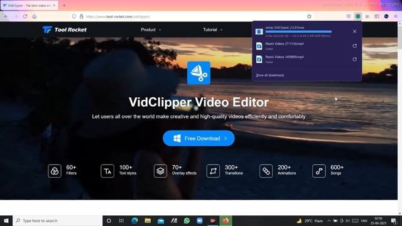
Task: Close the VidClipper tab
Action: [54, 6]
